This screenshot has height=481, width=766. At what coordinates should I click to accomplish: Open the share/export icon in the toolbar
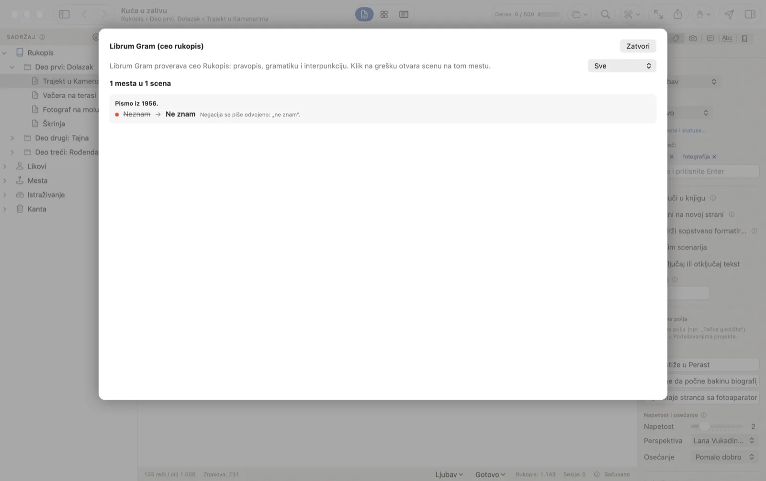tap(678, 14)
